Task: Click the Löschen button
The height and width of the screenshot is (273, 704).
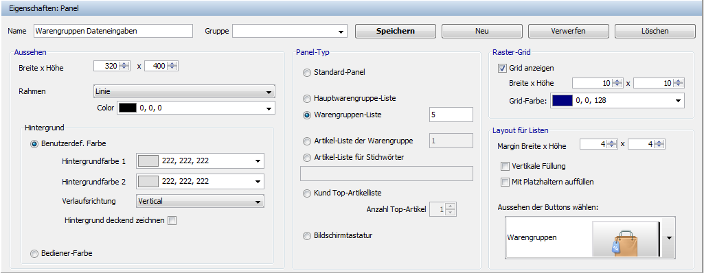Action: (x=655, y=32)
